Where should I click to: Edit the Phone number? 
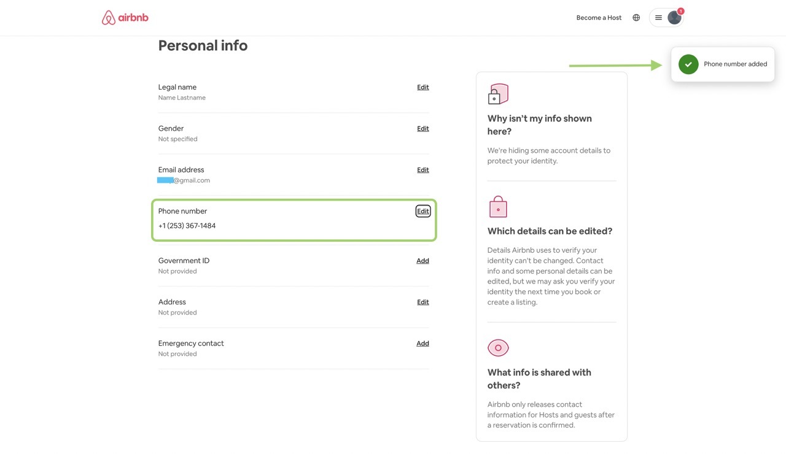click(x=423, y=211)
